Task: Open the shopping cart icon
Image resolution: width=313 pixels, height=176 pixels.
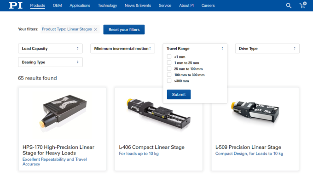Action: coord(302,5)
